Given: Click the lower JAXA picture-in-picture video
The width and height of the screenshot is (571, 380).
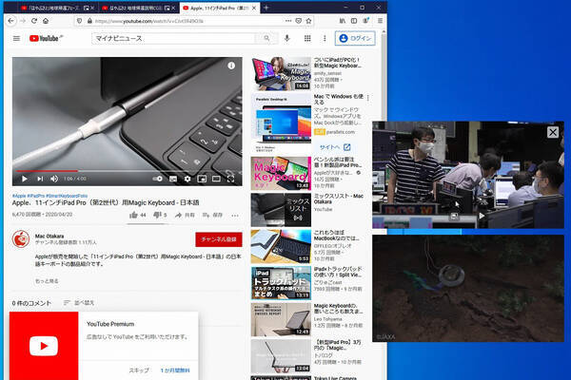Looking at the screenshot, I should pos(468,288).
